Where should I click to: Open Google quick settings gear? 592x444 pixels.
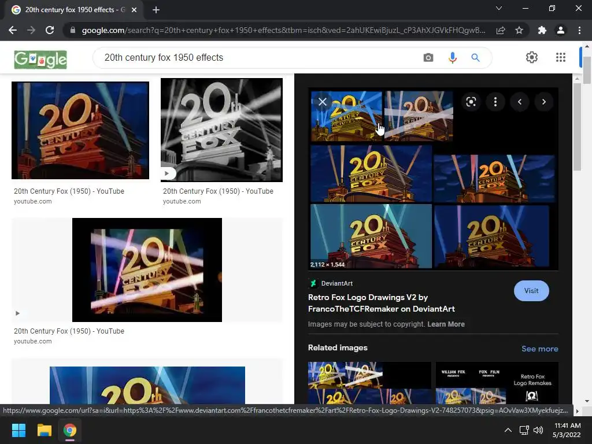532,57
